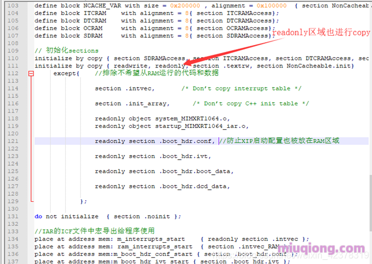Click the '// 初始化sections' comment
The image size is (372, 264).
click(66, 51)
